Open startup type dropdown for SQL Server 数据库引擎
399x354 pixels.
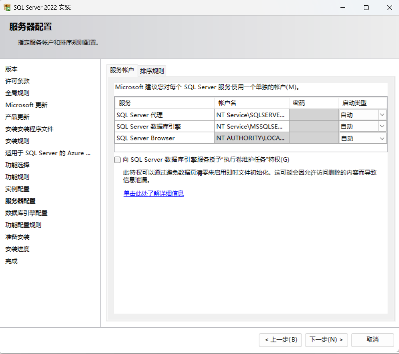[x=382, y=126]
